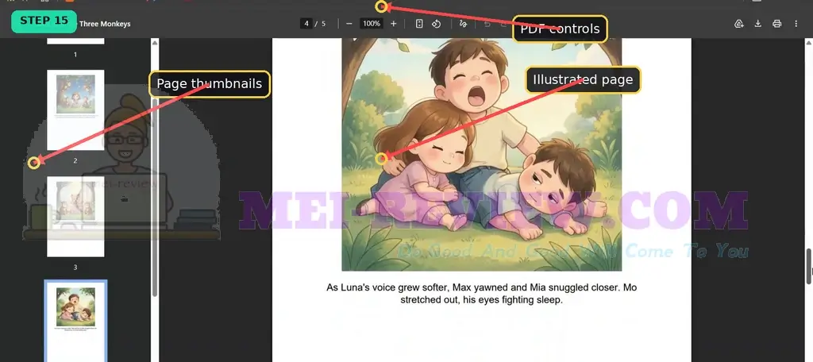
Task: Save the PDF to Google Drive
Action: point(739,24)
